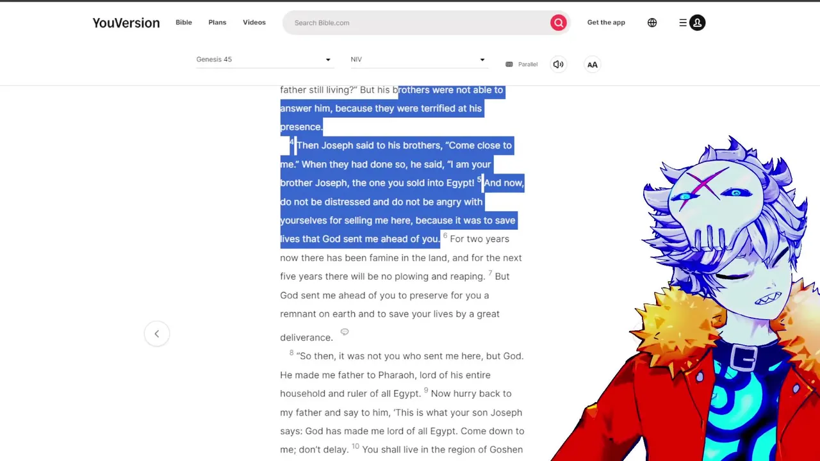Click verse number 9 superscript
The width and height of the screenshot is (820, 461).
click(426, 391)
